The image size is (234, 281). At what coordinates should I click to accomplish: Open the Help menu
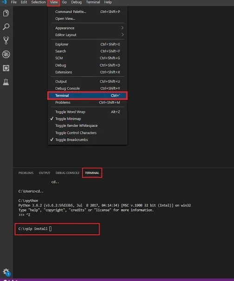pyautogui.click(x=108, y=2)
